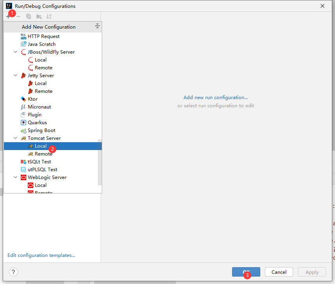Click the Ktor icon
The width and height of the screenshot is (335, 284).
click(x=23, y=99)
